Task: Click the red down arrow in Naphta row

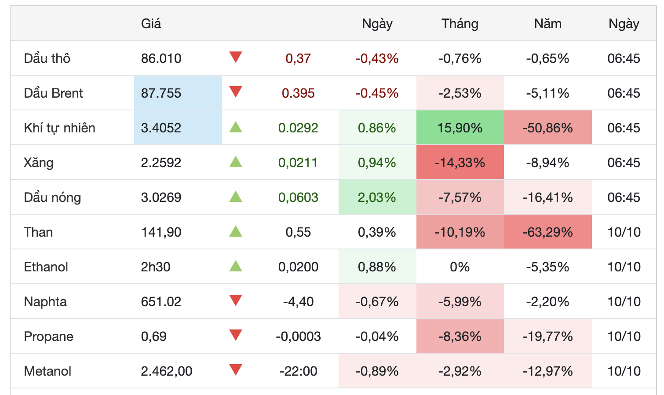Action: pyautogui.click(x=236, y=300)
